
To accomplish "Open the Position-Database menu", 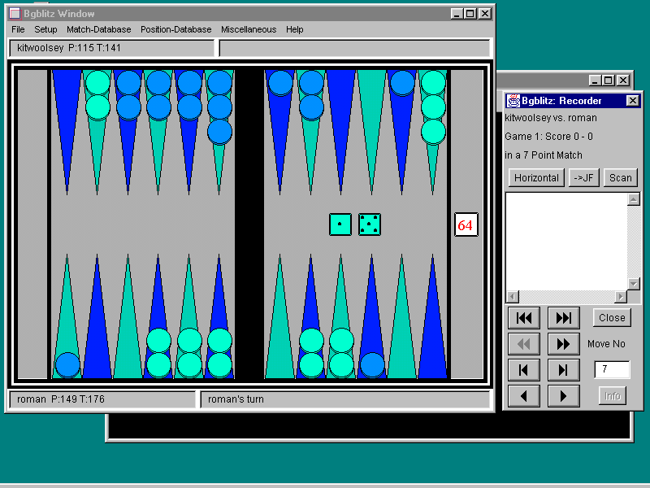I will (175, 29).
